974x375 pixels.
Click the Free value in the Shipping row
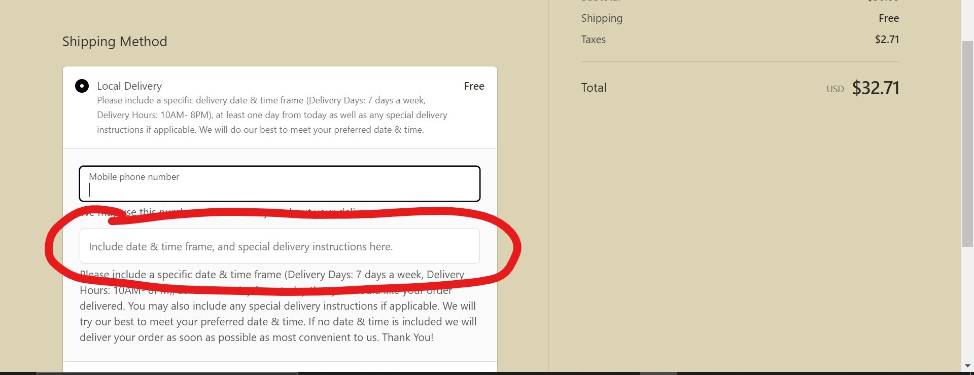[x=889, y=18]
